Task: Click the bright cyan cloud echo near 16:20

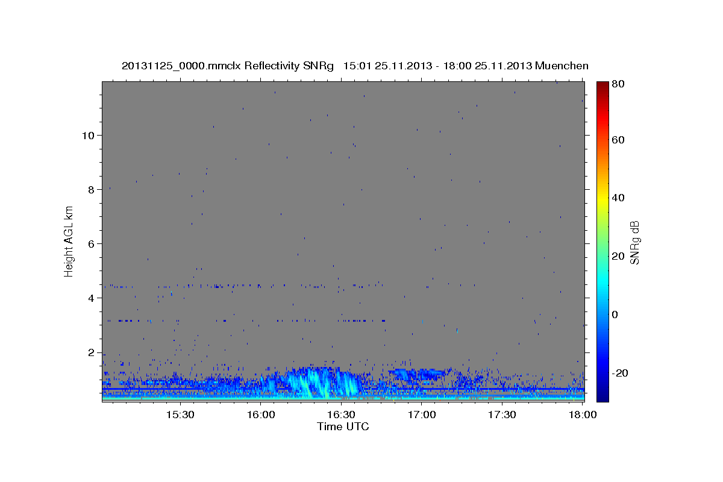Action: (313, 381)
